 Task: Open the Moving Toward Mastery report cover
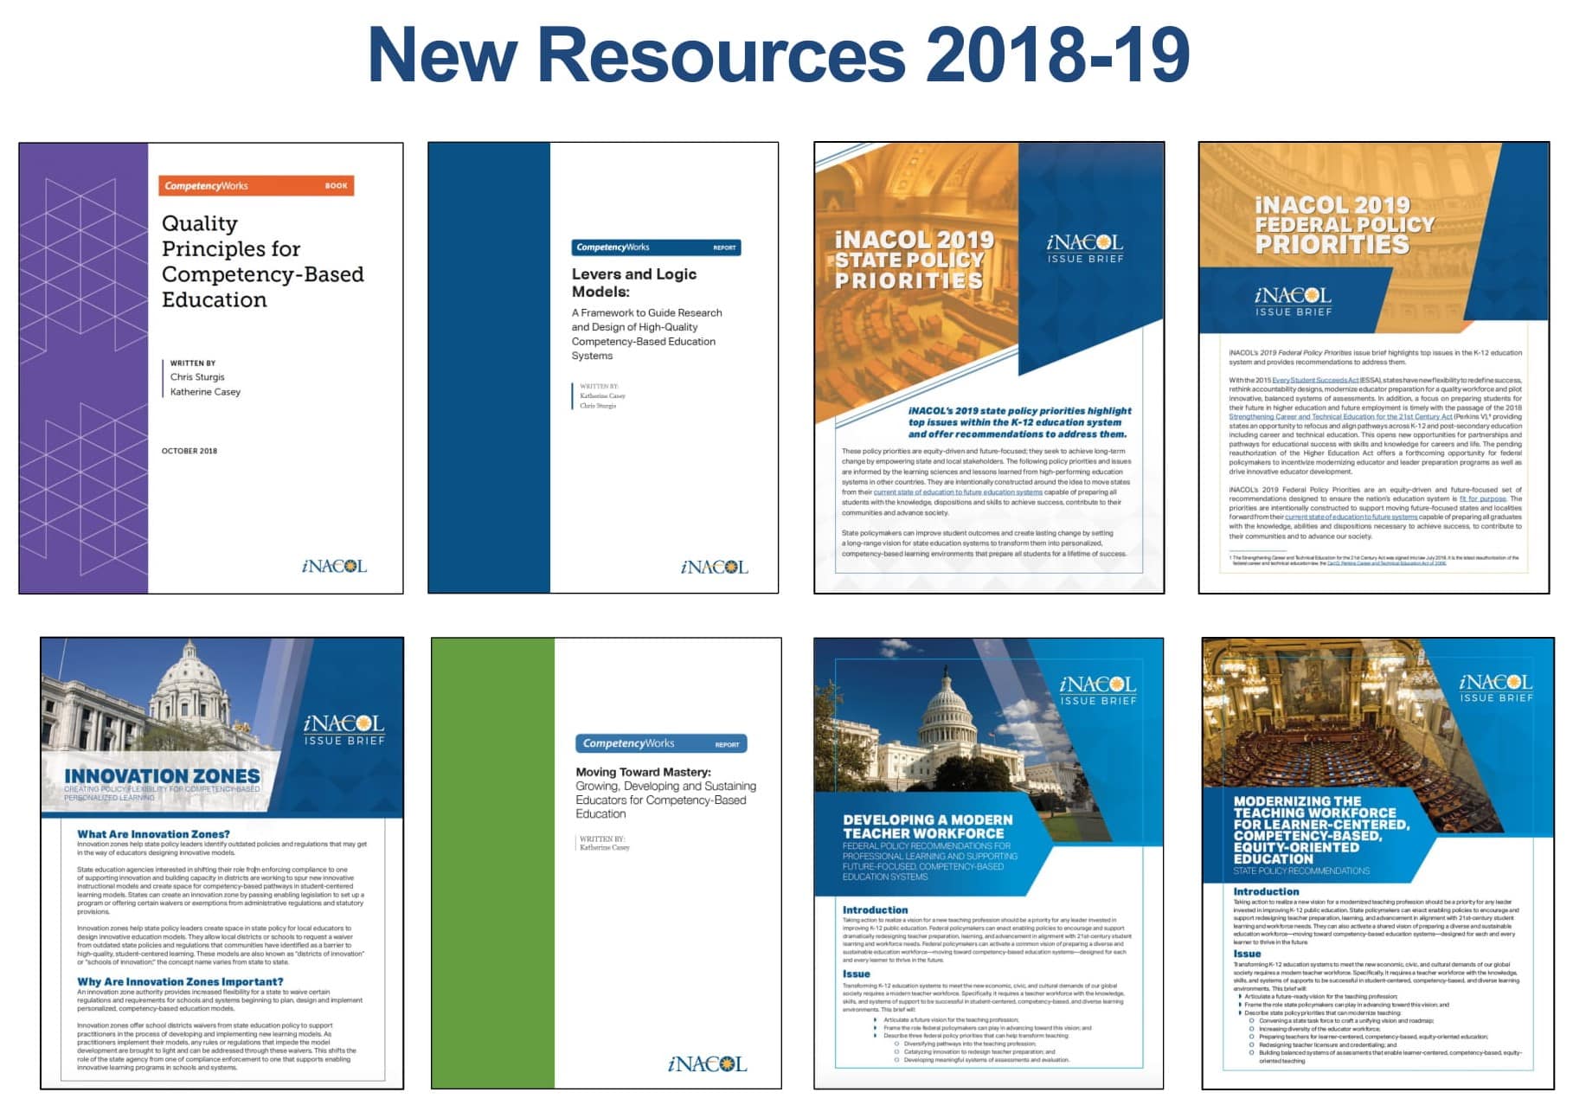coord(607,864)
